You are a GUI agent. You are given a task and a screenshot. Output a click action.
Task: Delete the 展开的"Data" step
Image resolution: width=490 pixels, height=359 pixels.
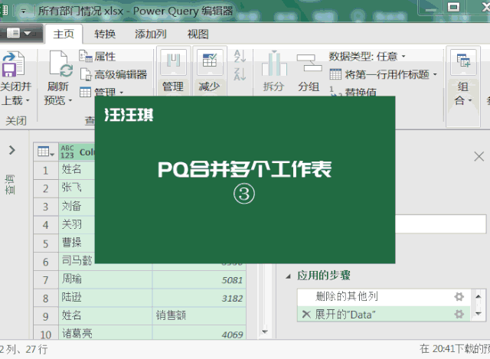point(306,315)
